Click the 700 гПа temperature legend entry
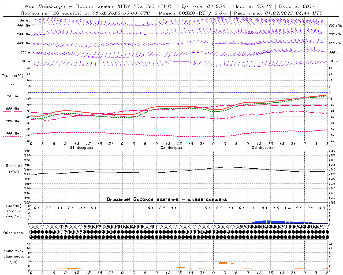Image resolution: width=343 pixels, height=275 pixels. (x=13, y=121)
